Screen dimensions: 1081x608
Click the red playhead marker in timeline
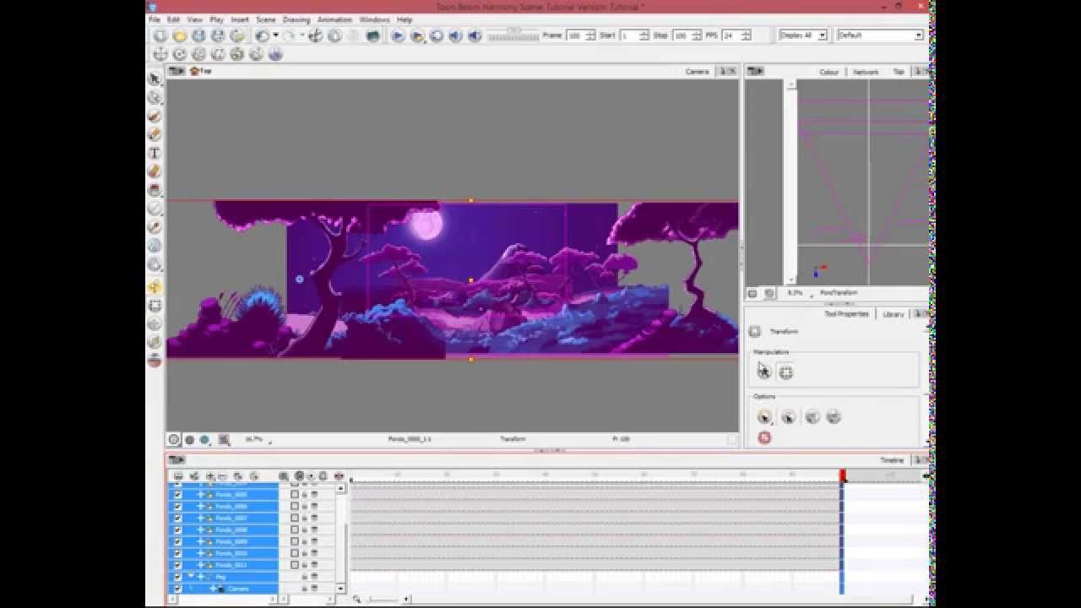coord(843,476)
